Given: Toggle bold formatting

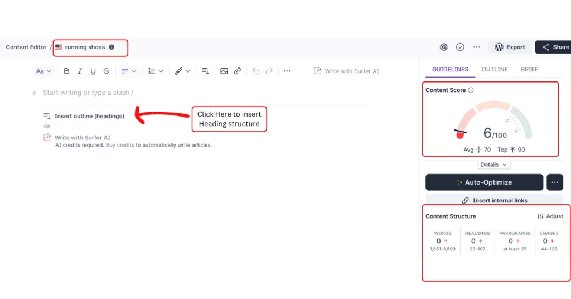Looking at the screenshot, I should 66,71.
